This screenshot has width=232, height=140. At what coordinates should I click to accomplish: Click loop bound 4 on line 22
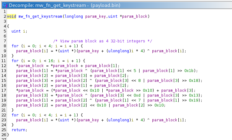point(49,115)
